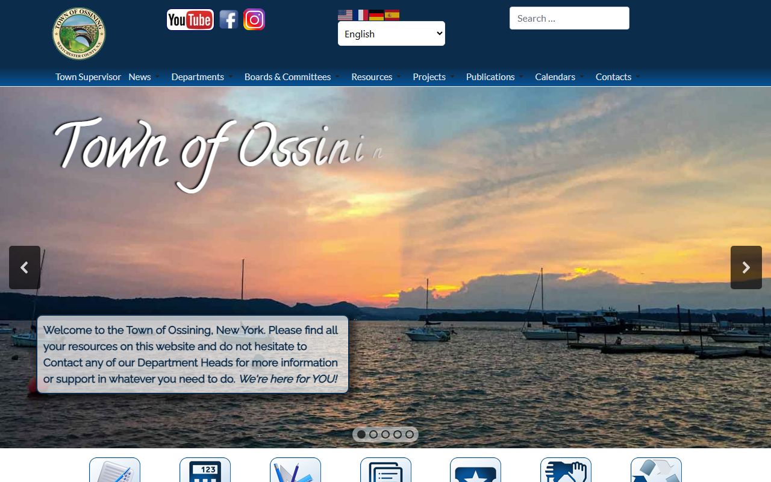Open the Town Supervisor page
Viewport: 771px width, 482px height.
(88, 77)
